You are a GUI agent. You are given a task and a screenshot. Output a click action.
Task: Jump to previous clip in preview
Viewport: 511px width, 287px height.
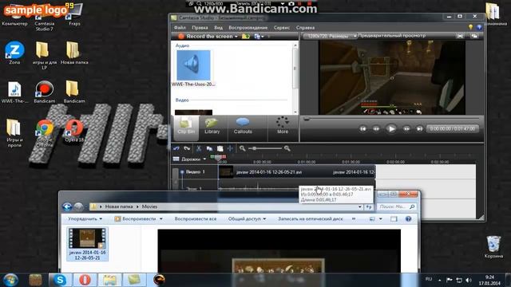362,129
